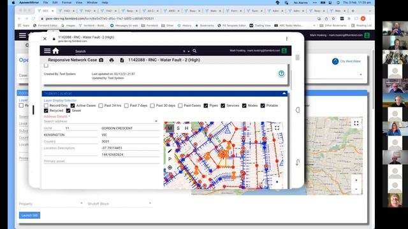The width and height of the screenshot is (408, 229).
Task: Tap the phone home shape button
Action: click(x=298, y=110)
